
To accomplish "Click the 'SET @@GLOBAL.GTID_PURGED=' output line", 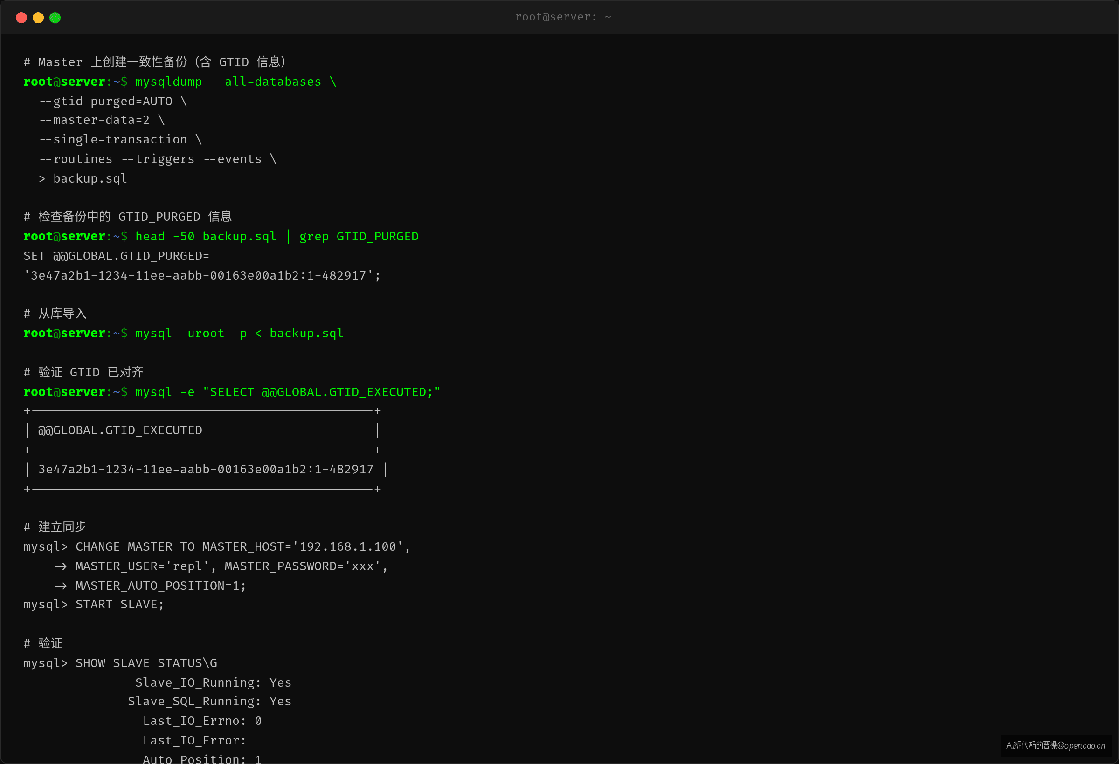I will (x=117, y=256).
